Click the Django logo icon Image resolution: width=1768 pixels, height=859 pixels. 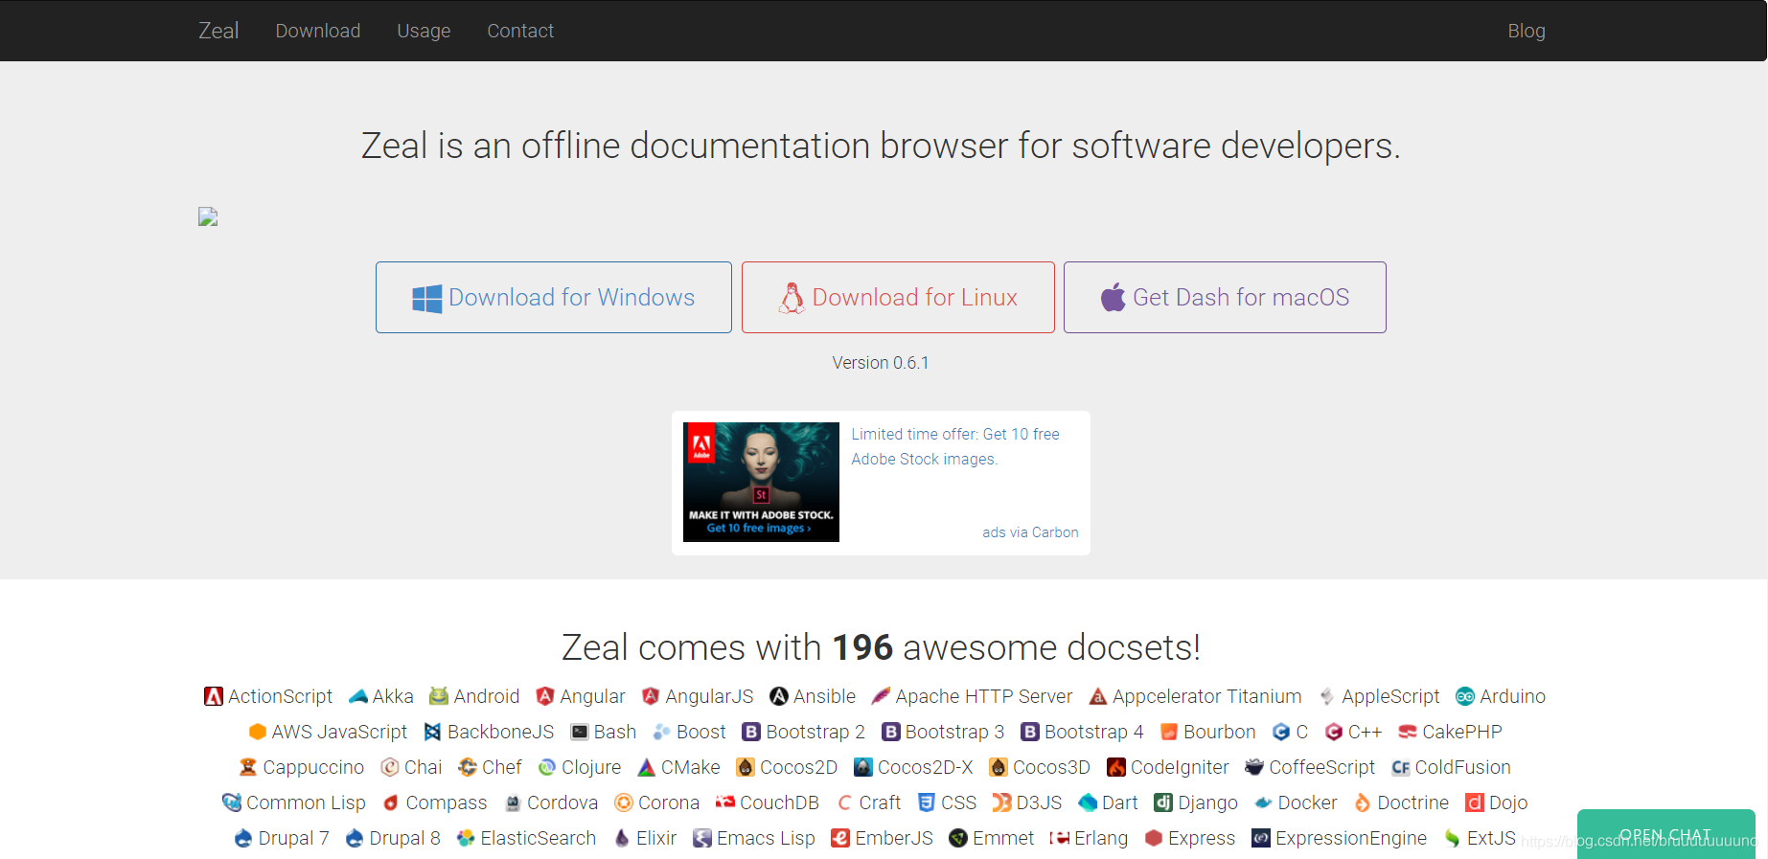click(1163, 802)
